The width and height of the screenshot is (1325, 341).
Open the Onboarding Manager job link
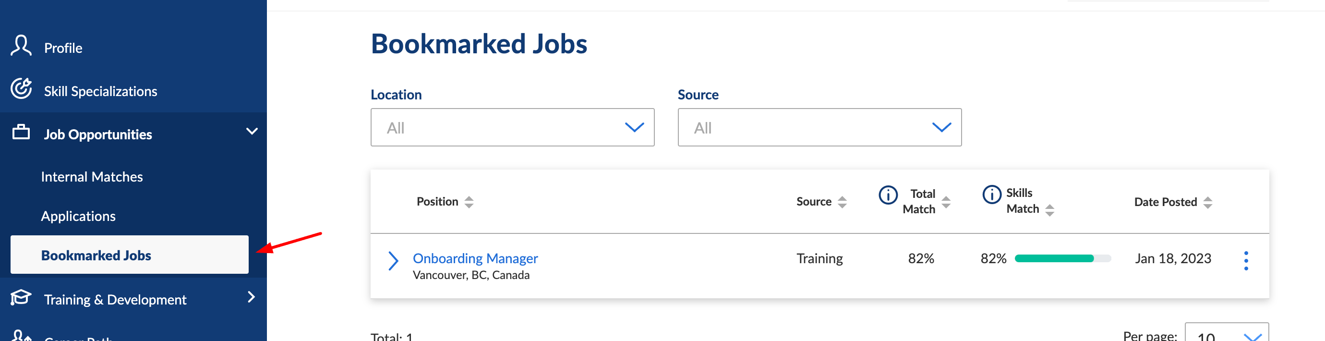475,258
